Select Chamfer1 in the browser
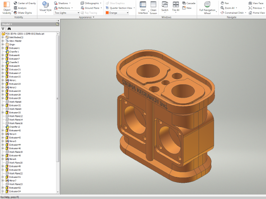 pyautogui.click(x=12, y=52)
